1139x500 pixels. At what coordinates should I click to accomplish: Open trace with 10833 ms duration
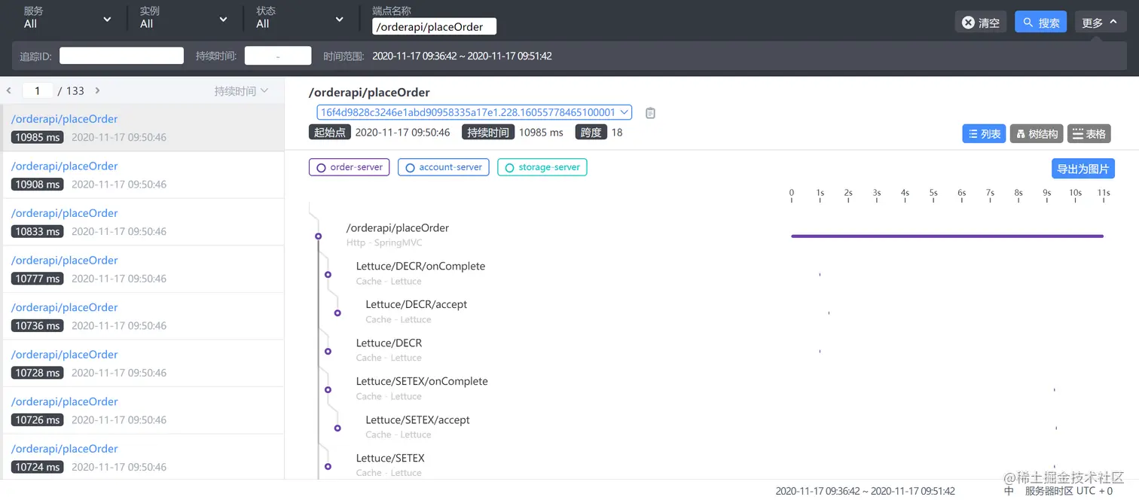point(143,221)
